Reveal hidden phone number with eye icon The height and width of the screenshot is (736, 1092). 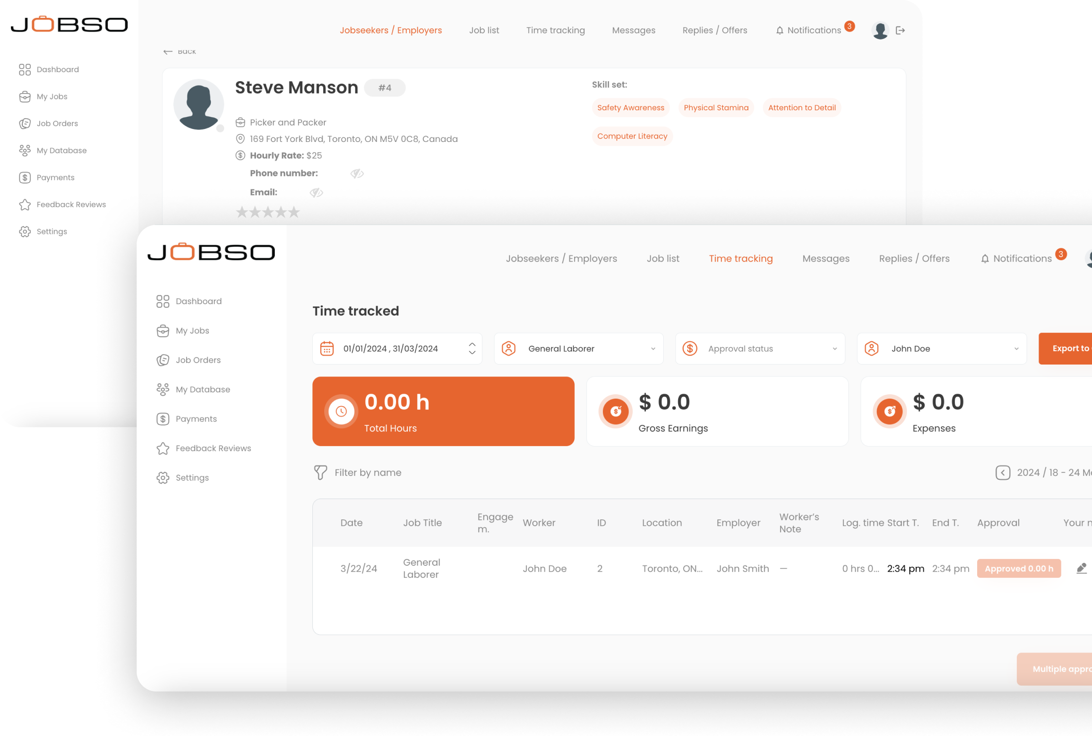click(x=357, y=174)
